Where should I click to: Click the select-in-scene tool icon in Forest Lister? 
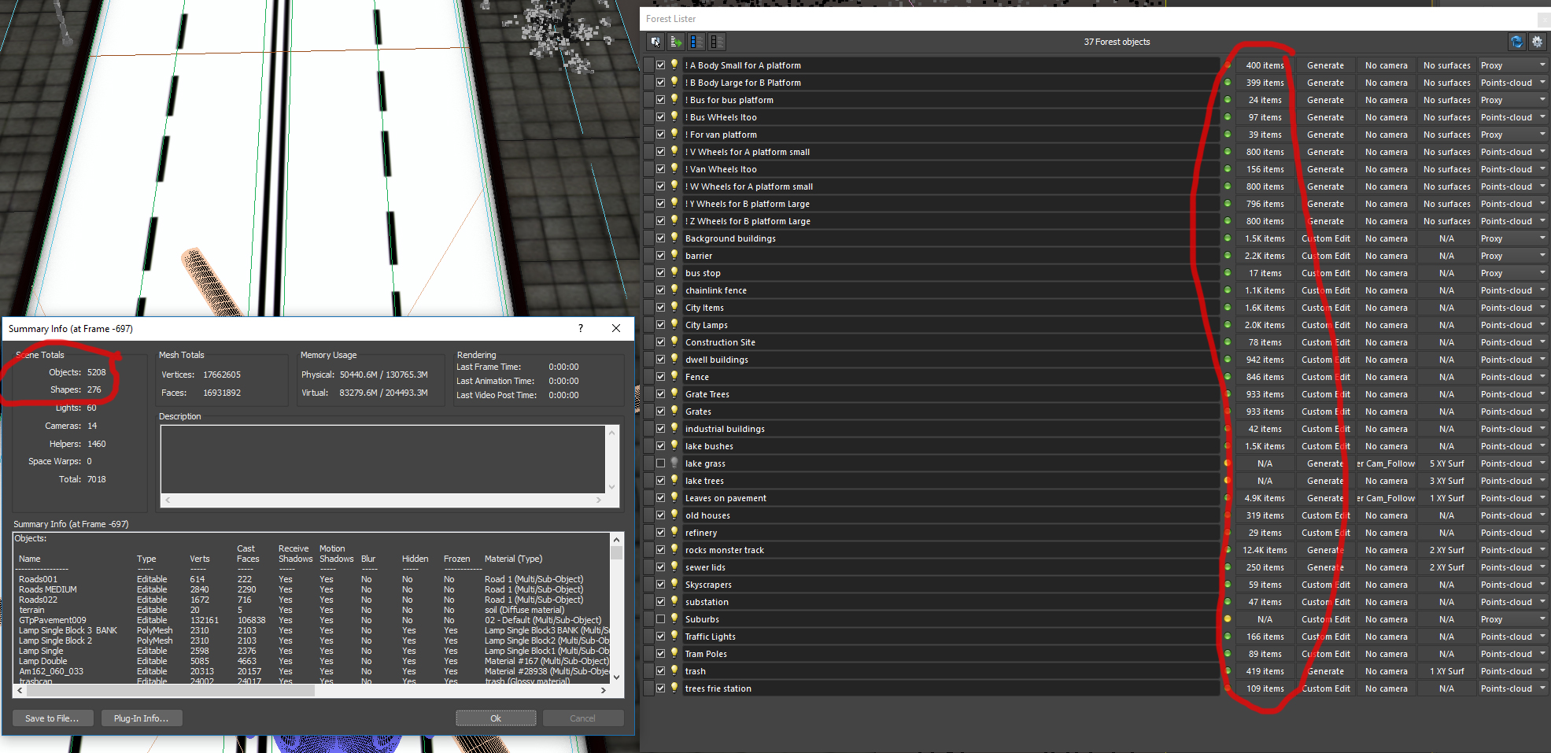655,42
